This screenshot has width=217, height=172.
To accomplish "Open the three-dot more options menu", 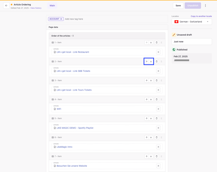I will pyautogui.click(x=205, y=6).
